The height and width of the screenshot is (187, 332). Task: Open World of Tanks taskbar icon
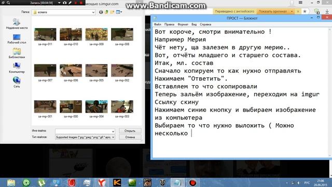(x=162, y=182)
